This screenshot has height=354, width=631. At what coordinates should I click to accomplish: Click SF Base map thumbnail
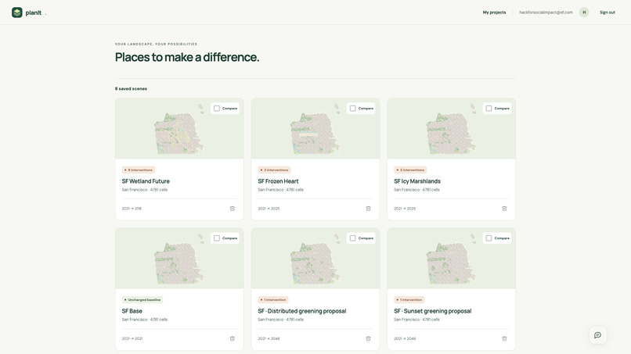[179, 259]
